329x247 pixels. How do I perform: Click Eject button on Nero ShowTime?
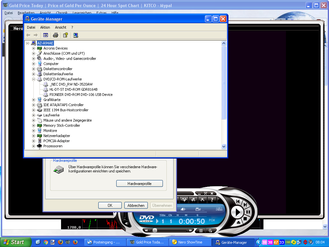point(239,222)
